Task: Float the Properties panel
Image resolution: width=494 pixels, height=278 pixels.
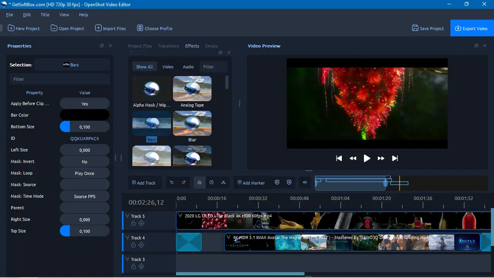Action: (x=102, y=46)
